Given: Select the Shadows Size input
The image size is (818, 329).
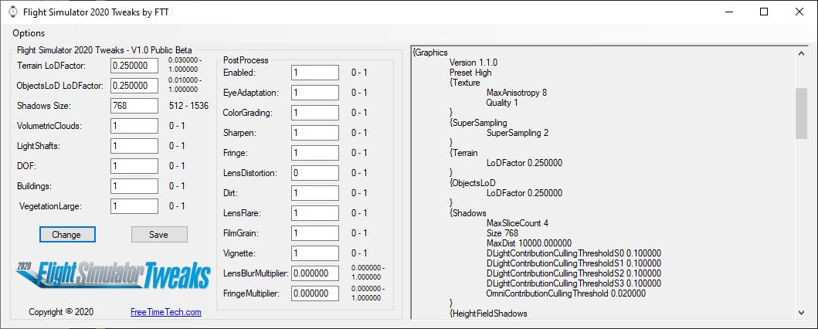Looking at the screenshot, I should (x=134, y=106).
